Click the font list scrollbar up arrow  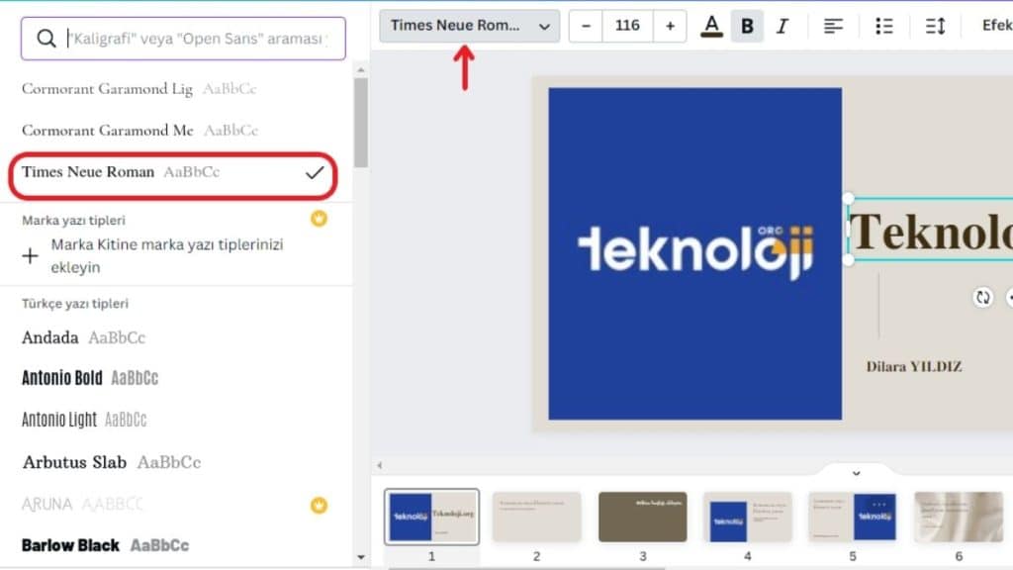point(361,70)
